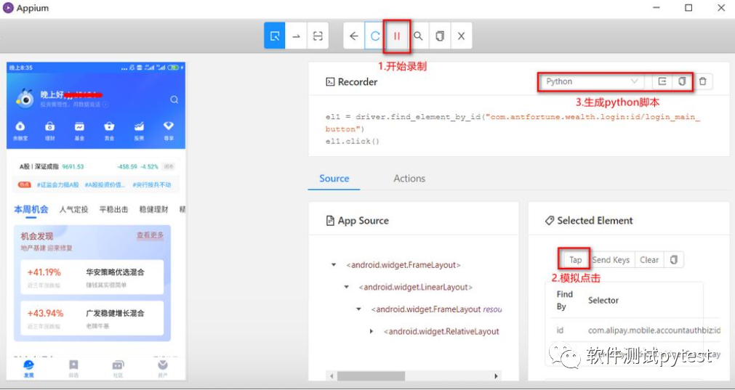Switch to the Actions tab
Viewport: 735px width, 390px height.
pos(409,179)
